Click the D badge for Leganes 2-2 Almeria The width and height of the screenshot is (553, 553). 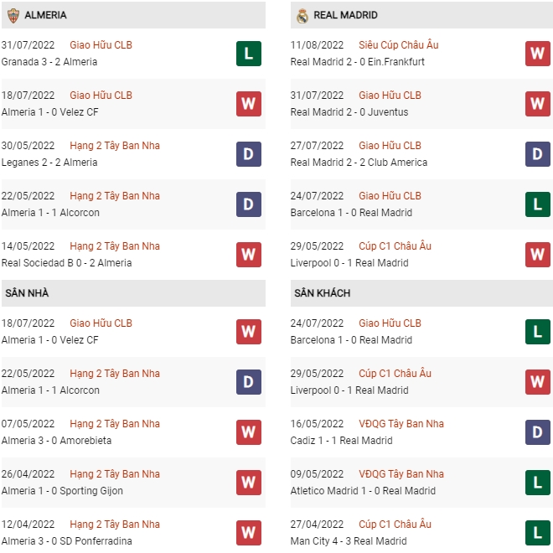(x=249, y=154)
